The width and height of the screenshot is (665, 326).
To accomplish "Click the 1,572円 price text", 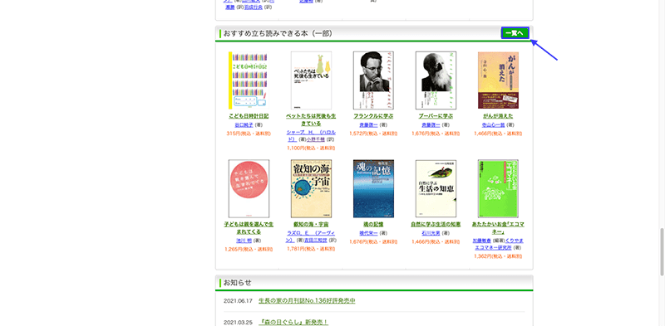I will (x=373, y=134).
